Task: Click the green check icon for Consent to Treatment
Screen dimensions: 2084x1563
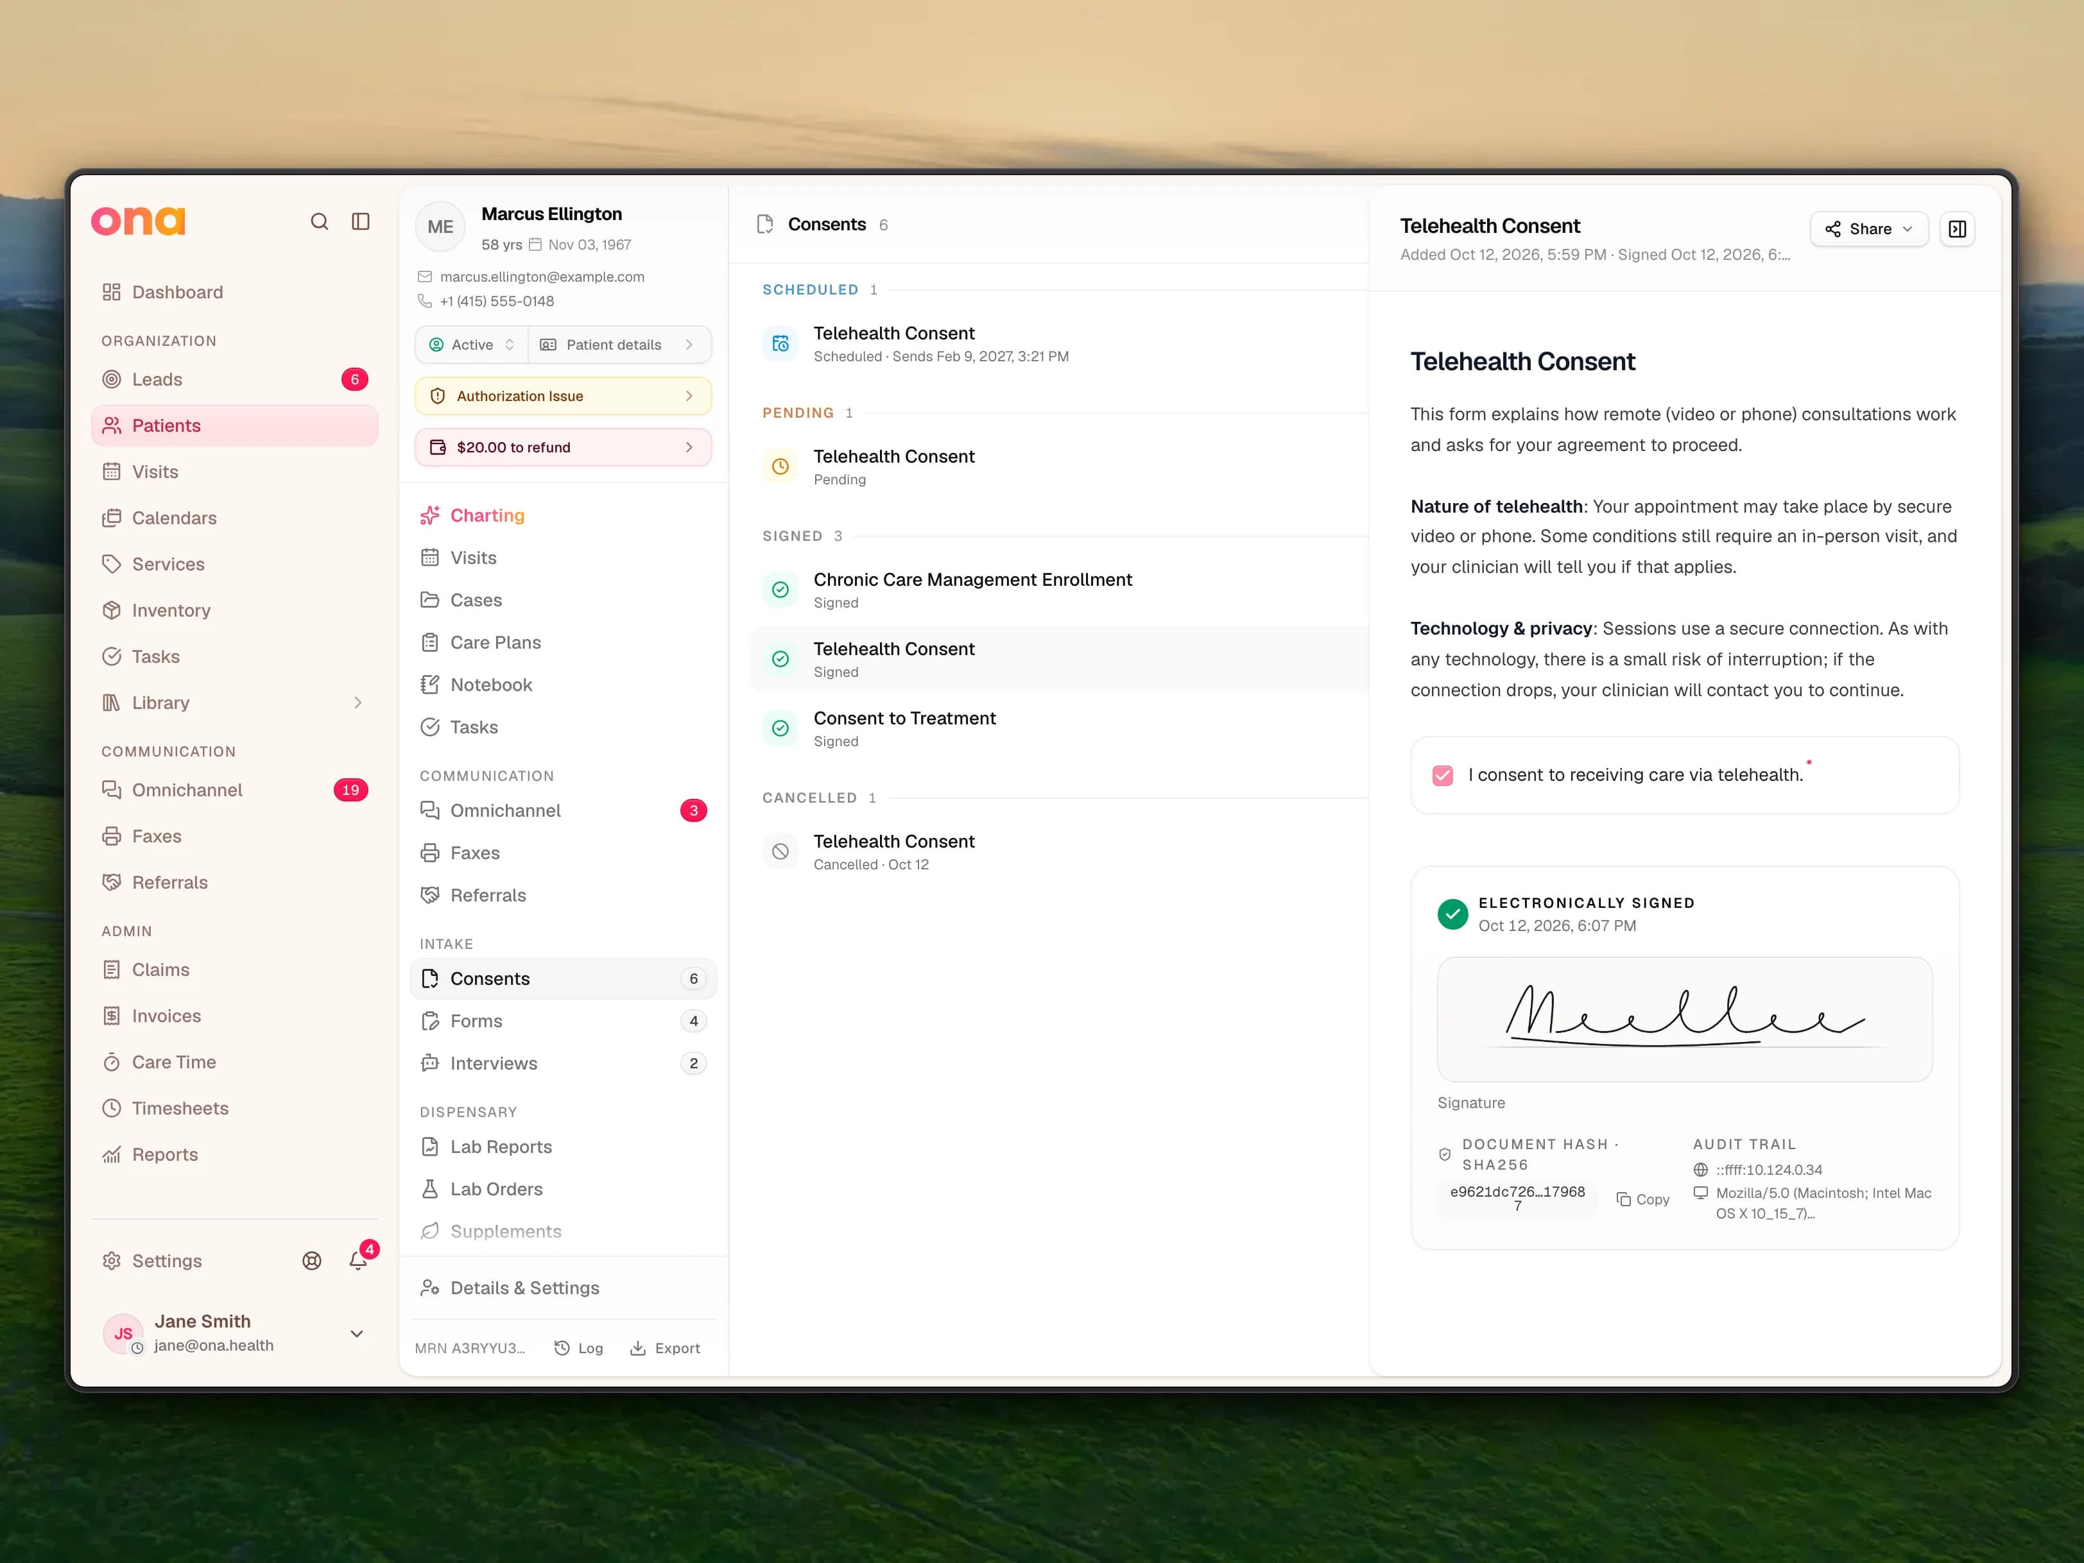Action: point(780,728)
